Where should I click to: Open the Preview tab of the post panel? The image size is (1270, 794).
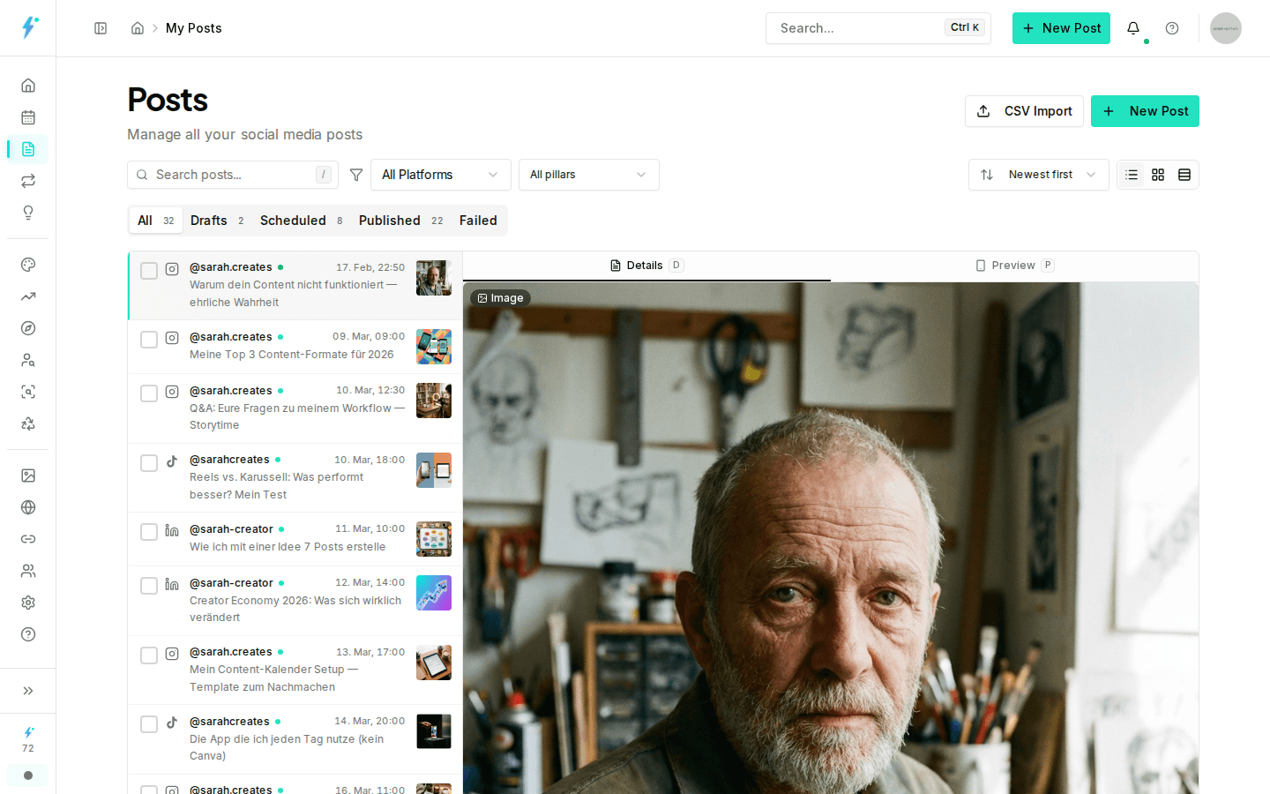pyautogui.click(x=1014, y=265)
